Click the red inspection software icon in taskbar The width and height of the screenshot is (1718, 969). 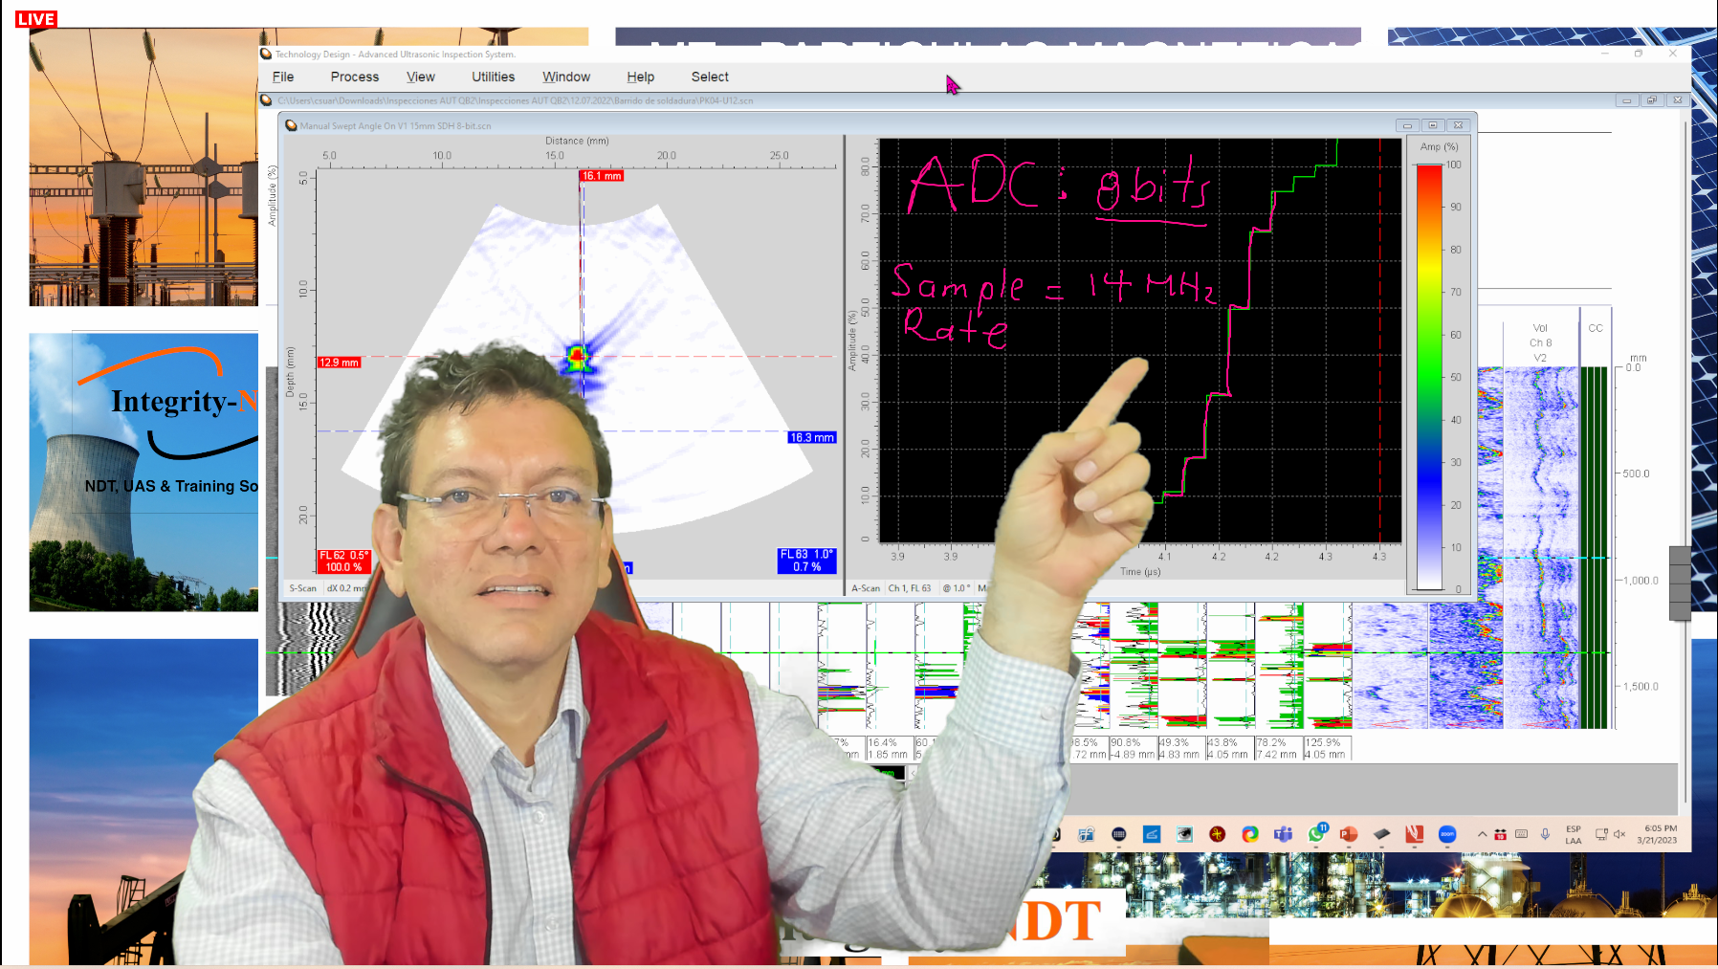click(1415, 834)
